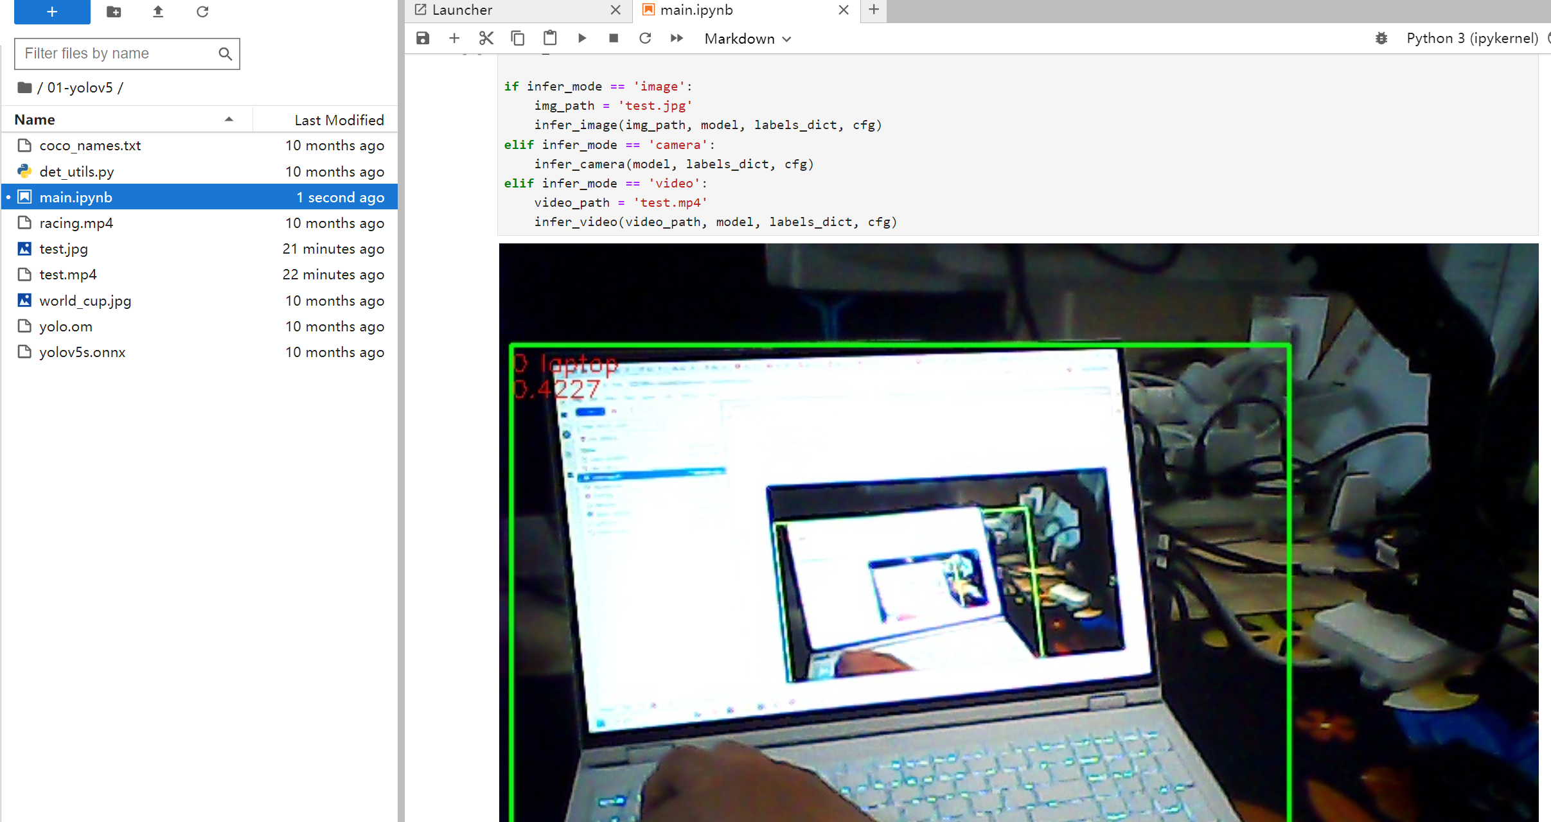Open det_utils.py in file browser
Viewport: 1551px width, 822px height.
click(76, 171)
